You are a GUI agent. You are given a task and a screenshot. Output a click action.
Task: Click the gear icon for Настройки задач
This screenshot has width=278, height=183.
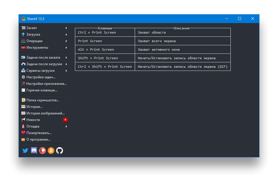click(x=23, y=77)
